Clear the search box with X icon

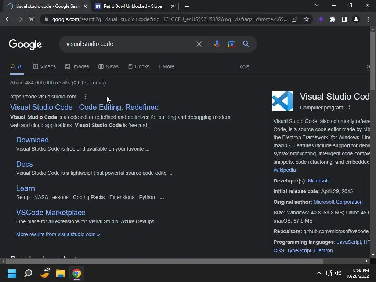click(x=199, y=44)
